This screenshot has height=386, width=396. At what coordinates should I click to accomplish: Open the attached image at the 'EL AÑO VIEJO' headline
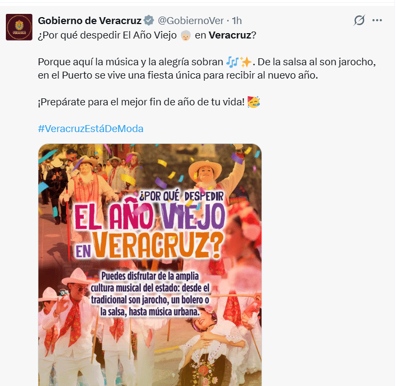pos(150,216)
